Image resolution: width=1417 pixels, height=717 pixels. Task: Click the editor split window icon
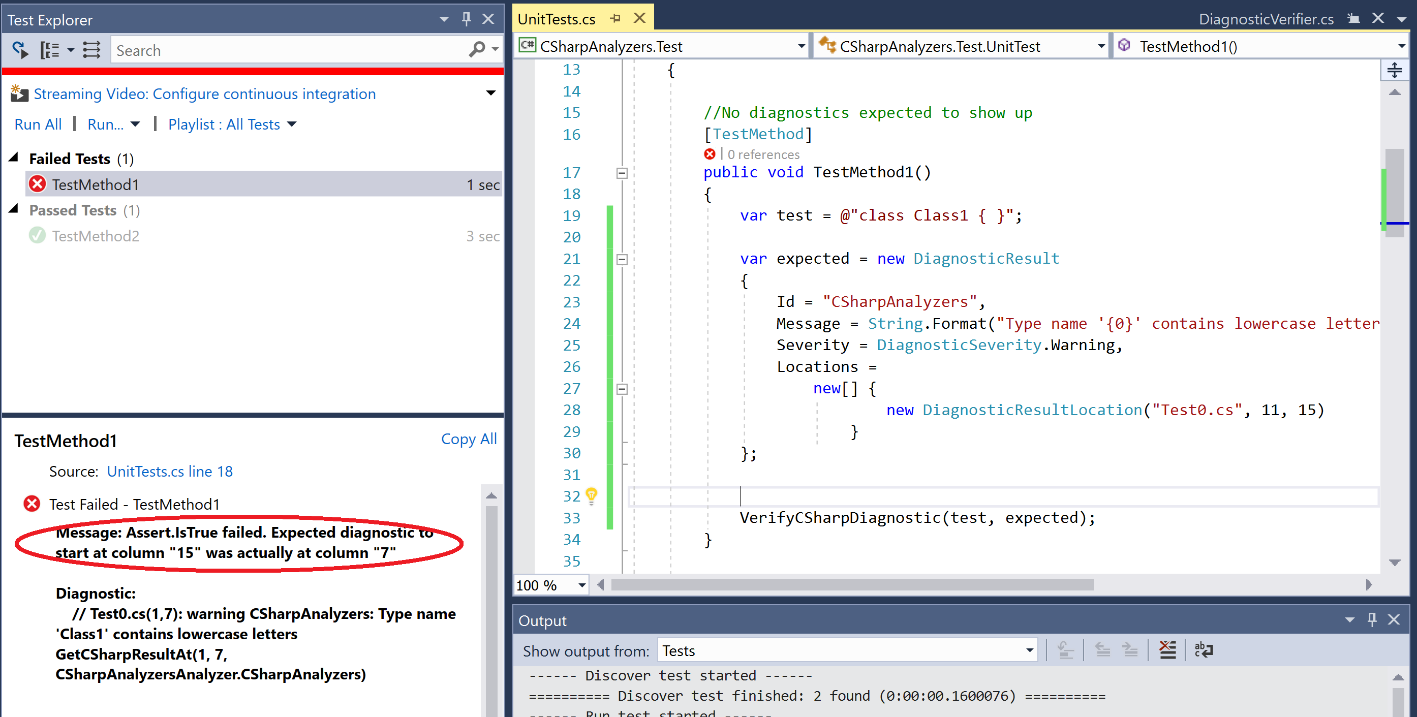click(1395, 71)
